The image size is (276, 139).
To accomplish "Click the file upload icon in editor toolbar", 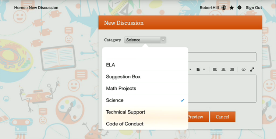I will point(198,69).
